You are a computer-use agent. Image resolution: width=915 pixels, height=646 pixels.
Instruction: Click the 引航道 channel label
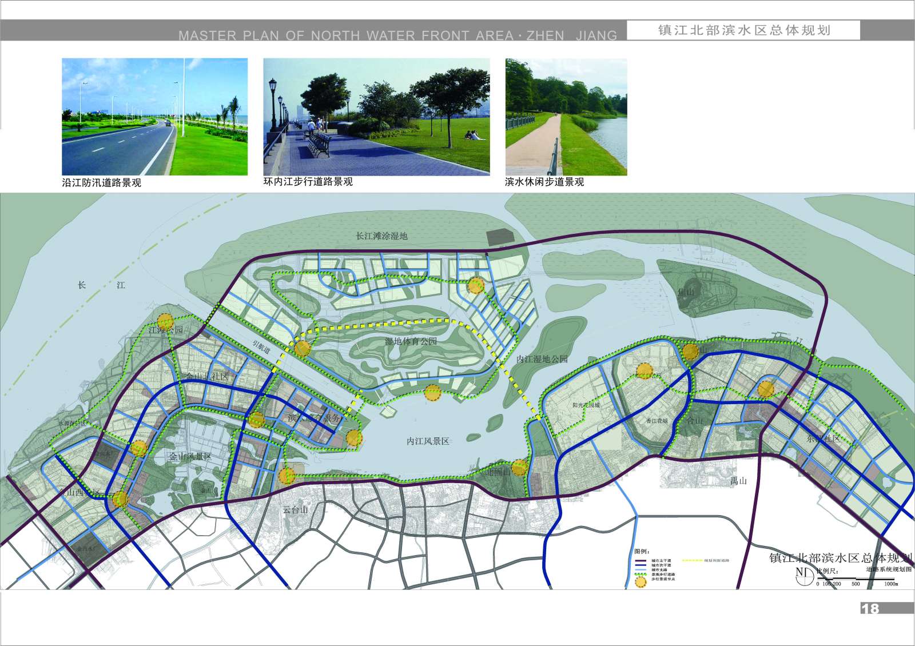tap(261, 347)
